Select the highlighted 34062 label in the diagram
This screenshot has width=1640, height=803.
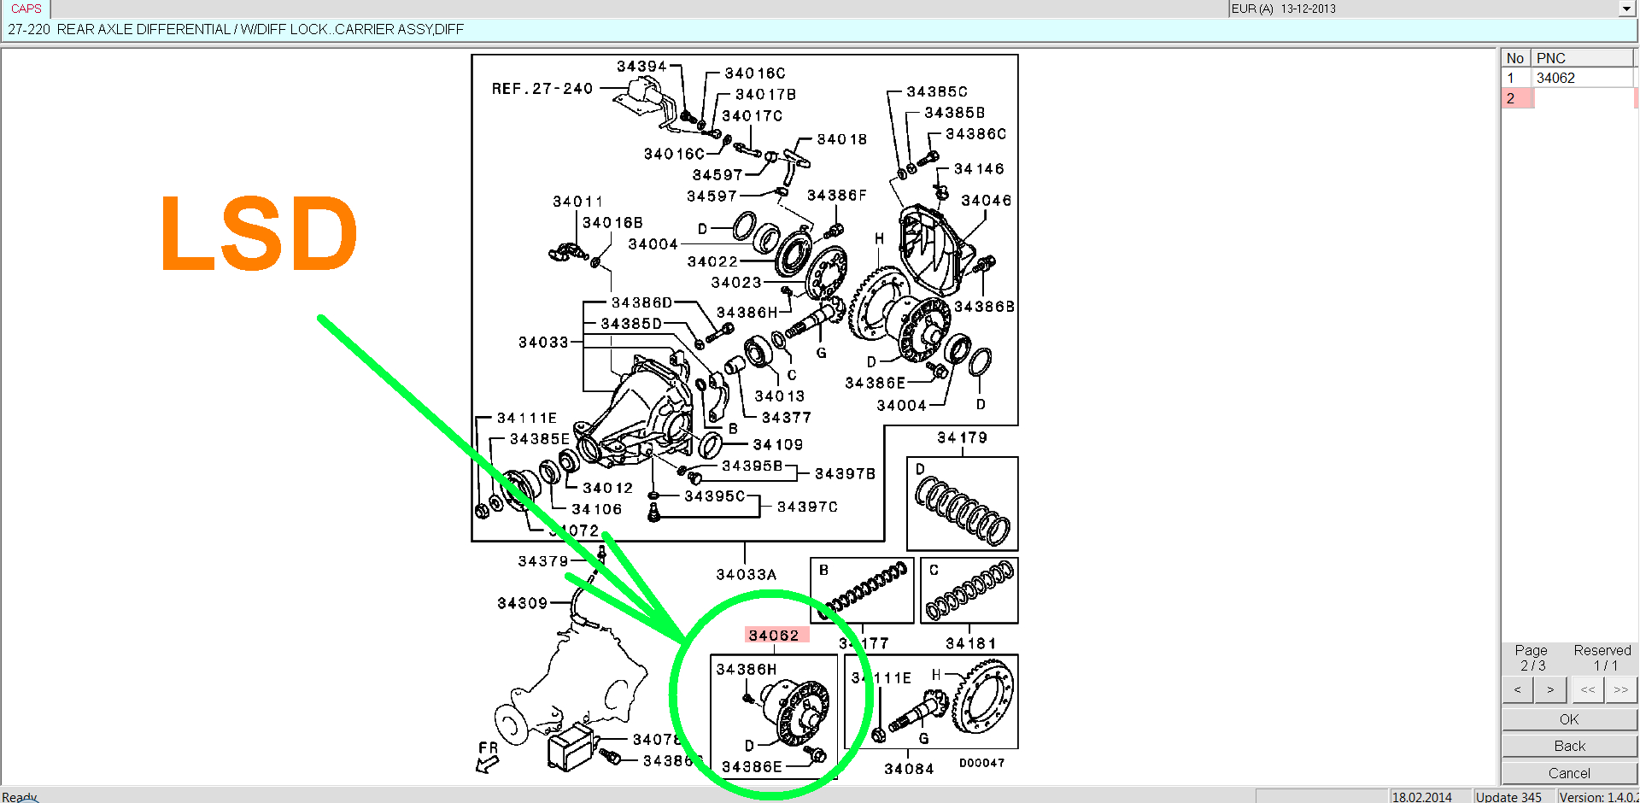point(773,636)
